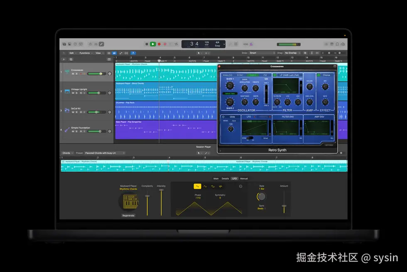Select the square LFO waveform icon
This screenshot has height=272, width=407.
point(213,186)
